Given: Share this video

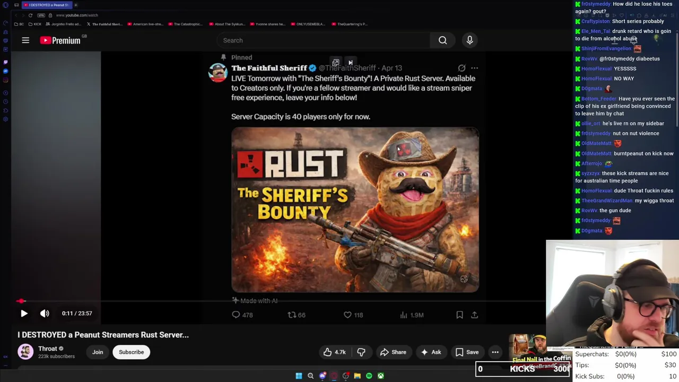Looking at the screenshot, I should pyautogui.click(x=393, y=352).
